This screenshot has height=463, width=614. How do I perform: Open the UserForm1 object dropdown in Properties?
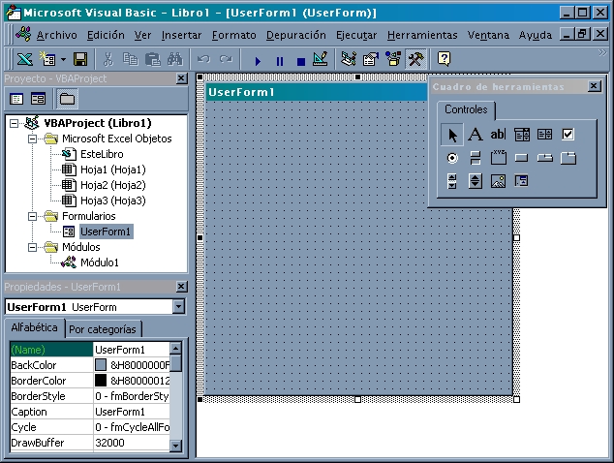pos(177,307)
